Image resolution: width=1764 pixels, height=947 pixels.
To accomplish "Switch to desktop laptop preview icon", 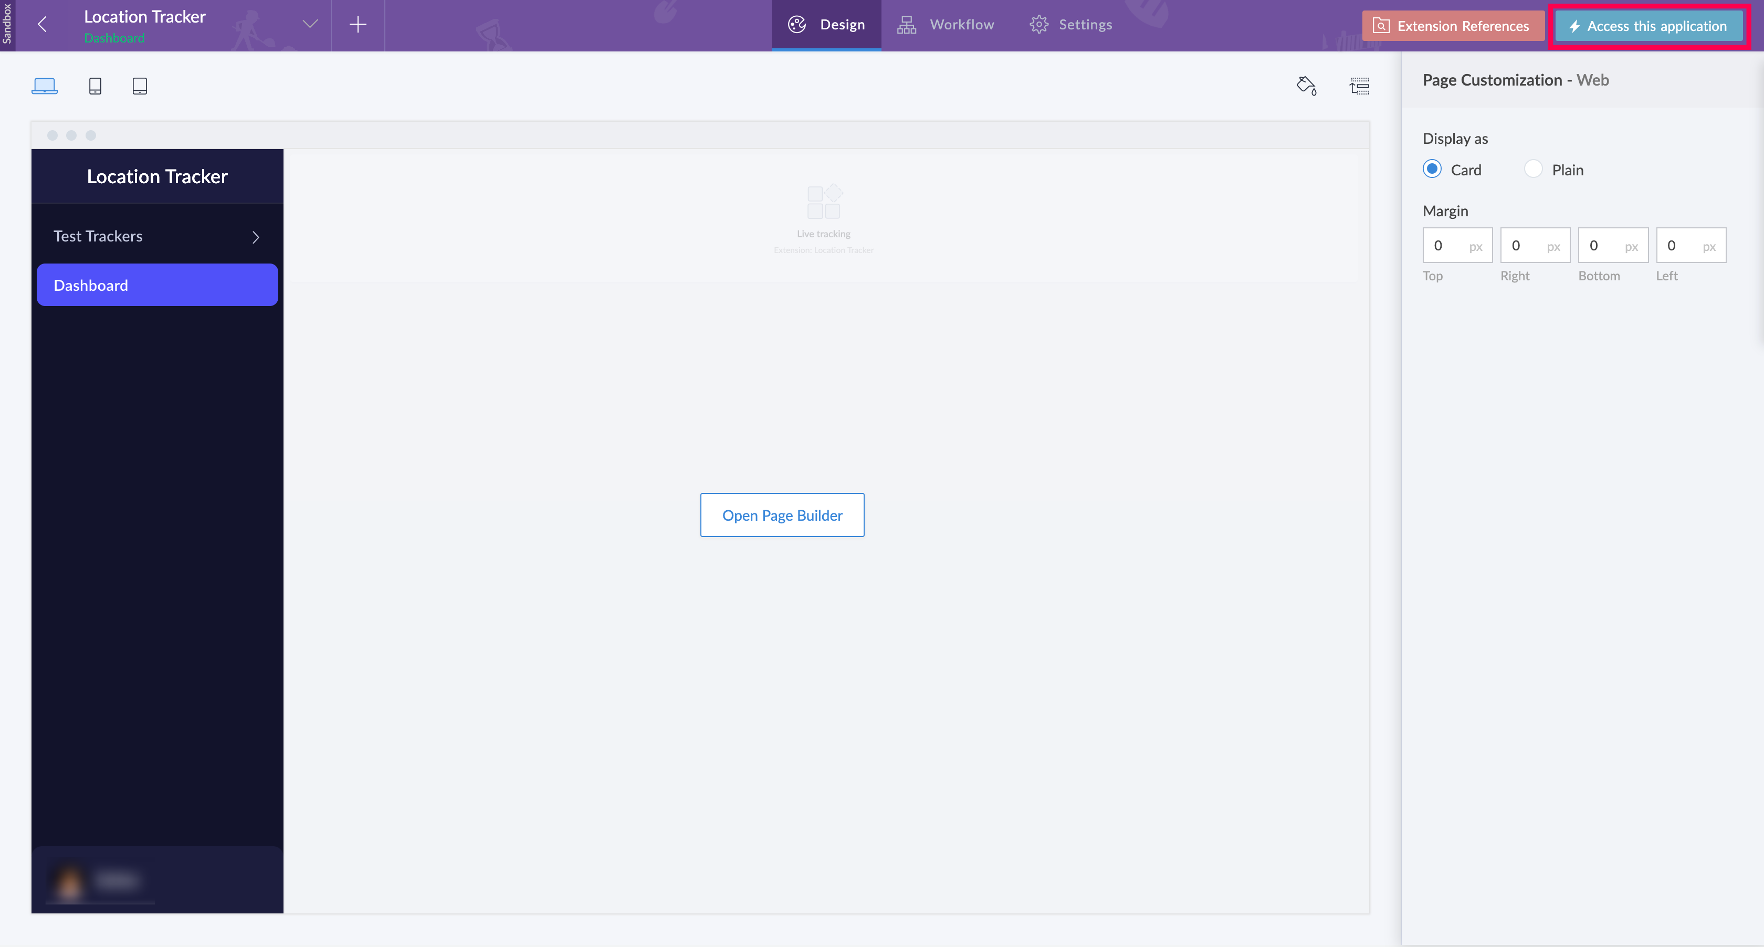I will click(x=45, y=86).
